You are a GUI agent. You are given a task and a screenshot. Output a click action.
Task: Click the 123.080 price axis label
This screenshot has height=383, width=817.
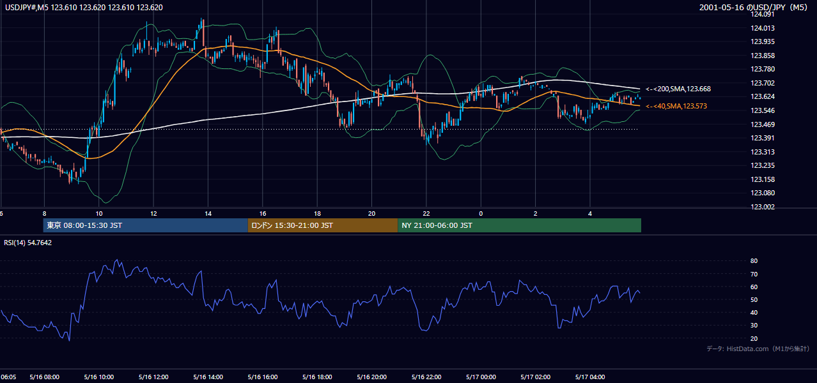tap(763, 193)
